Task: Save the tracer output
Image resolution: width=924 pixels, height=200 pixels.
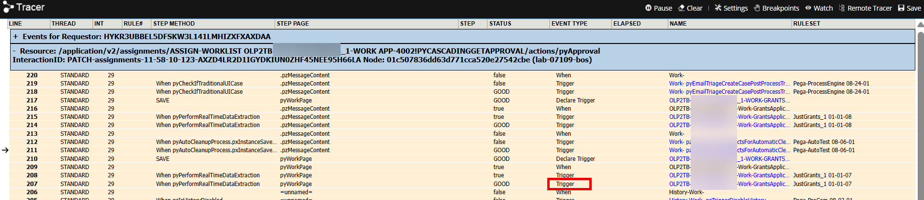Action: tap(909, 8)
